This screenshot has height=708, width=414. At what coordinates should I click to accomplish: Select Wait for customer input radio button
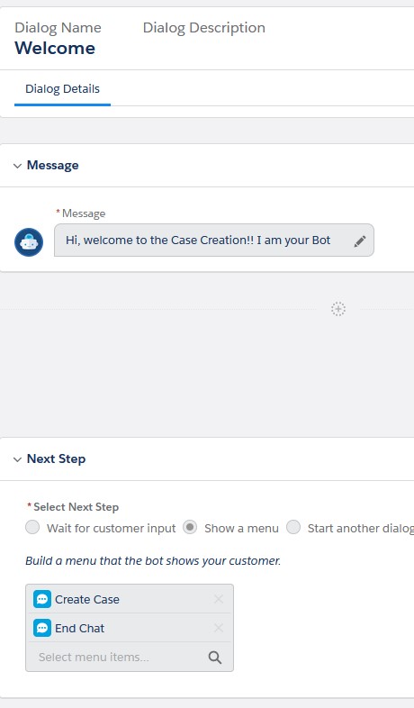tap(32, 527)
